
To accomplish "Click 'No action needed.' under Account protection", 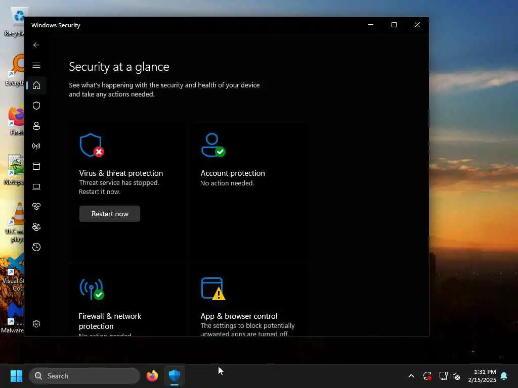I will pos(227,183).
